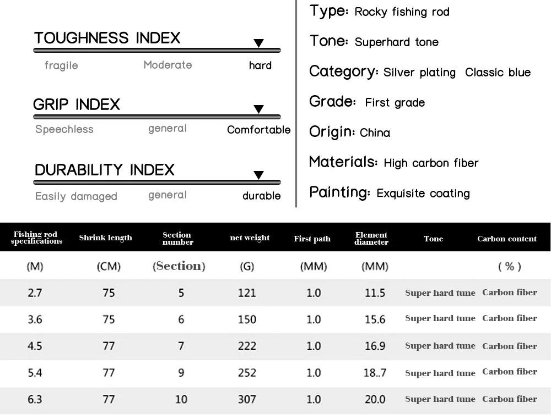
Task: Click the Durability Index slider bar
Action: (x=157, y=182)
